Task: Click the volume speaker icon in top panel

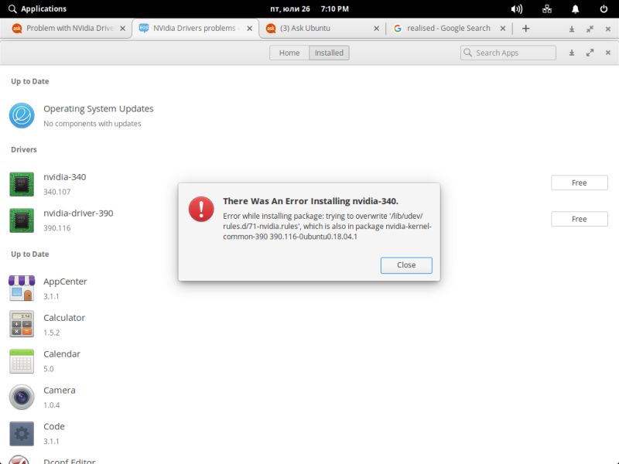Action: 517,9
